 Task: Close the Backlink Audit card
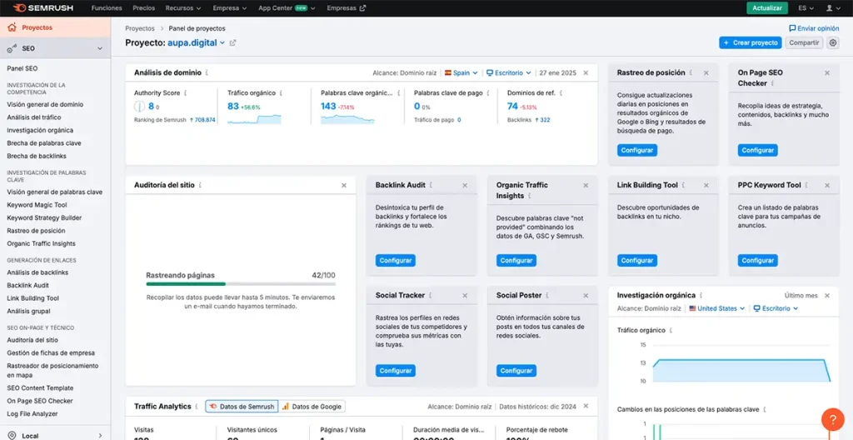coord(465,186)
